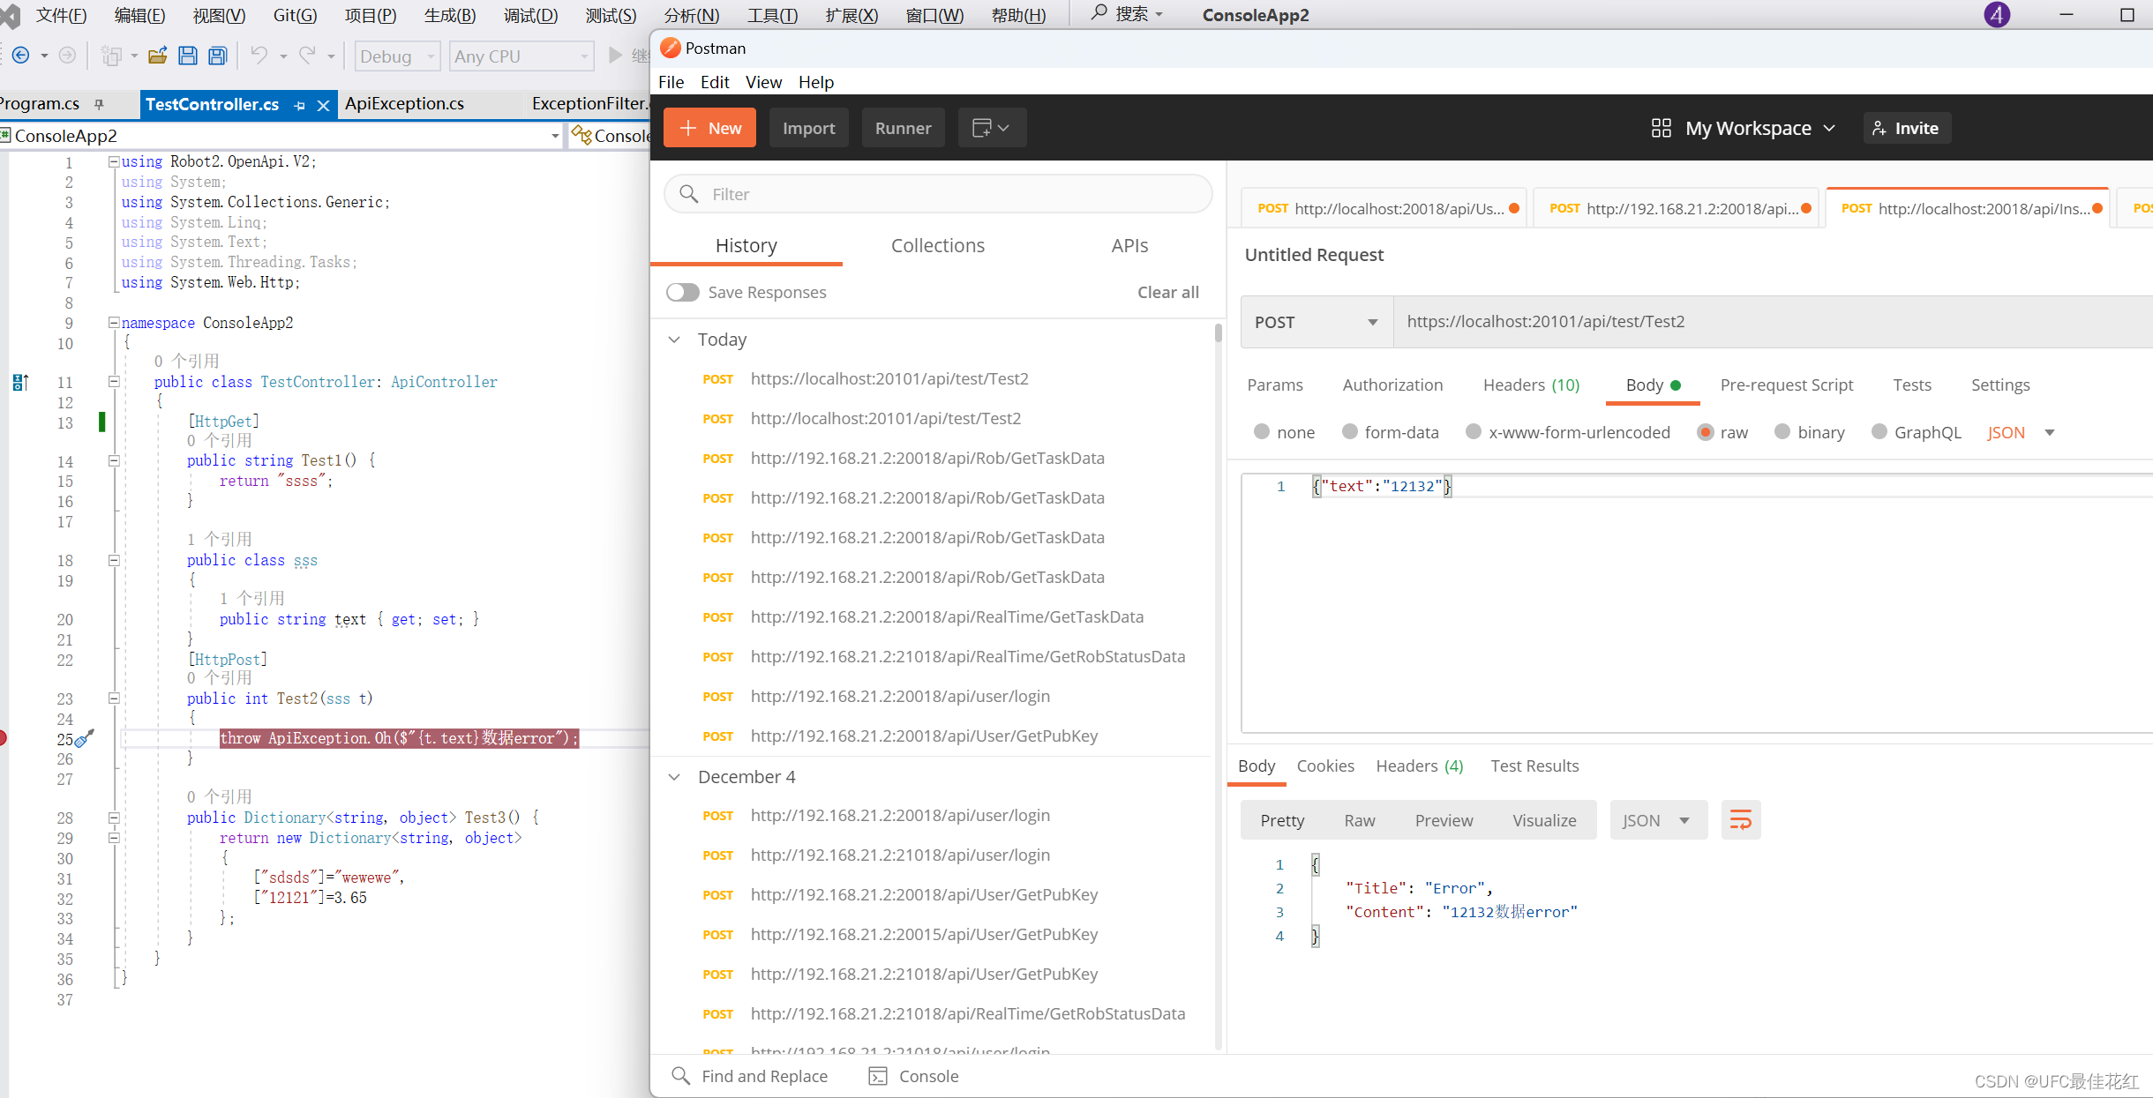Collapse the Today history group
This screenshot has height=1098, width=2153.
[x=675, y=340]
